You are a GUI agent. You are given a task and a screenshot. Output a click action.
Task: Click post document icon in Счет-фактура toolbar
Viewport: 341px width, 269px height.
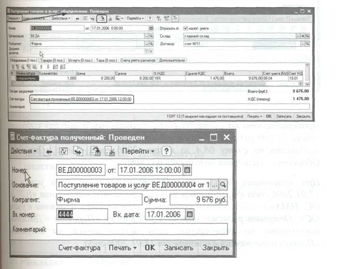(95, 151)
